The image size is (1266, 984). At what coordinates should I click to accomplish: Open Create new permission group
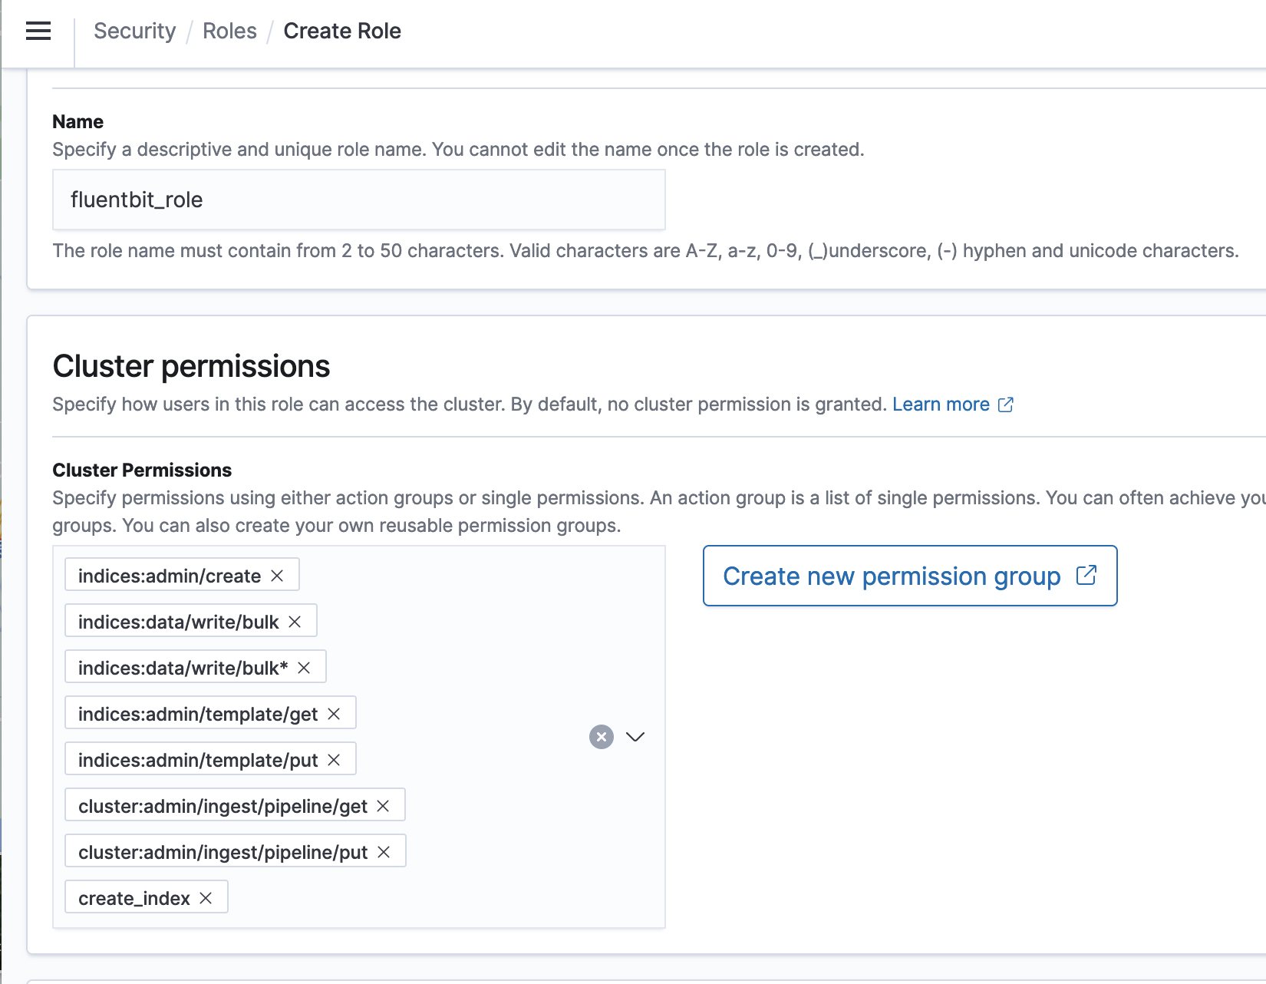[x=891, y=576]
